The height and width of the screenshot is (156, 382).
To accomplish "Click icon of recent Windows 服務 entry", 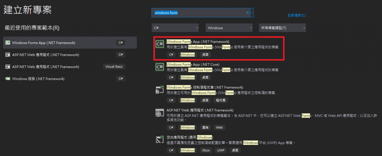I will click(7, 79).
